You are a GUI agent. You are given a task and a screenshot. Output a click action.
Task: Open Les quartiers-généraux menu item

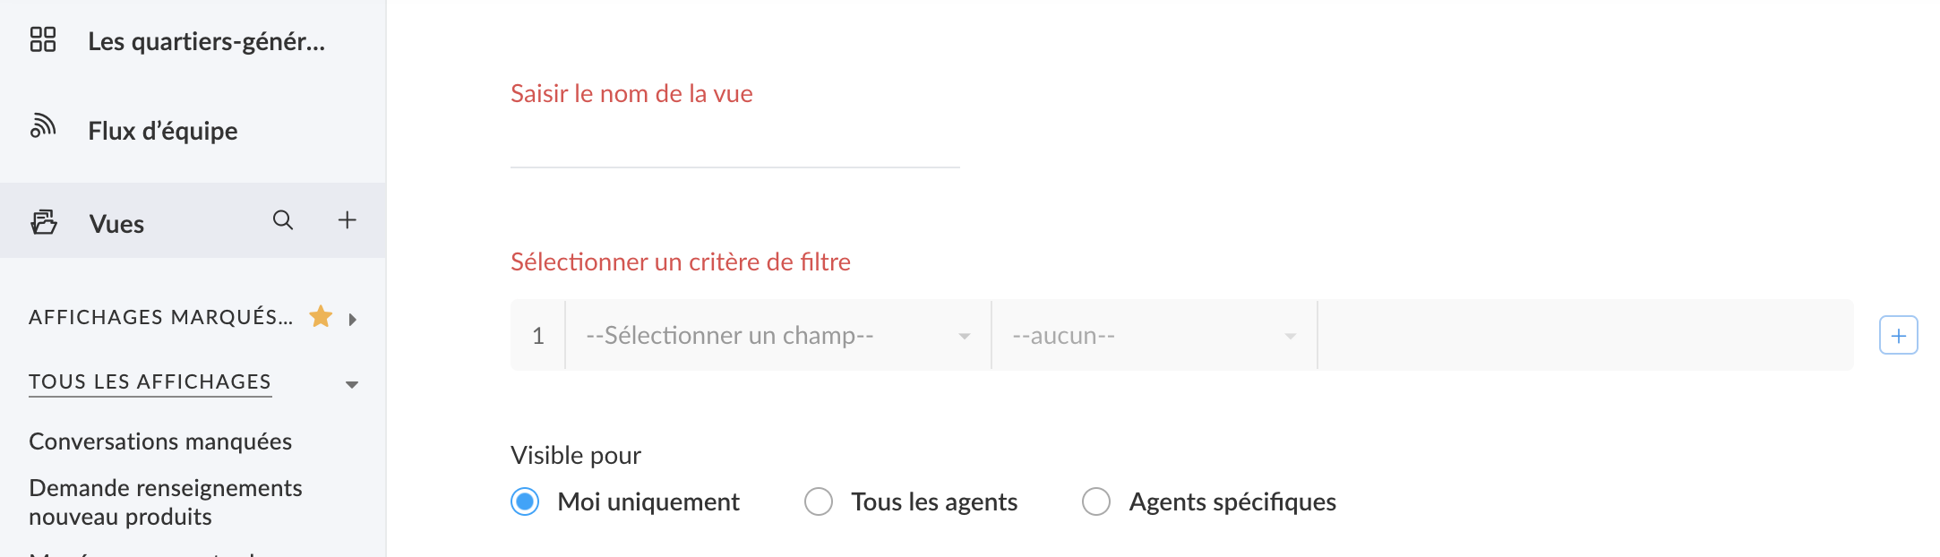206,42
